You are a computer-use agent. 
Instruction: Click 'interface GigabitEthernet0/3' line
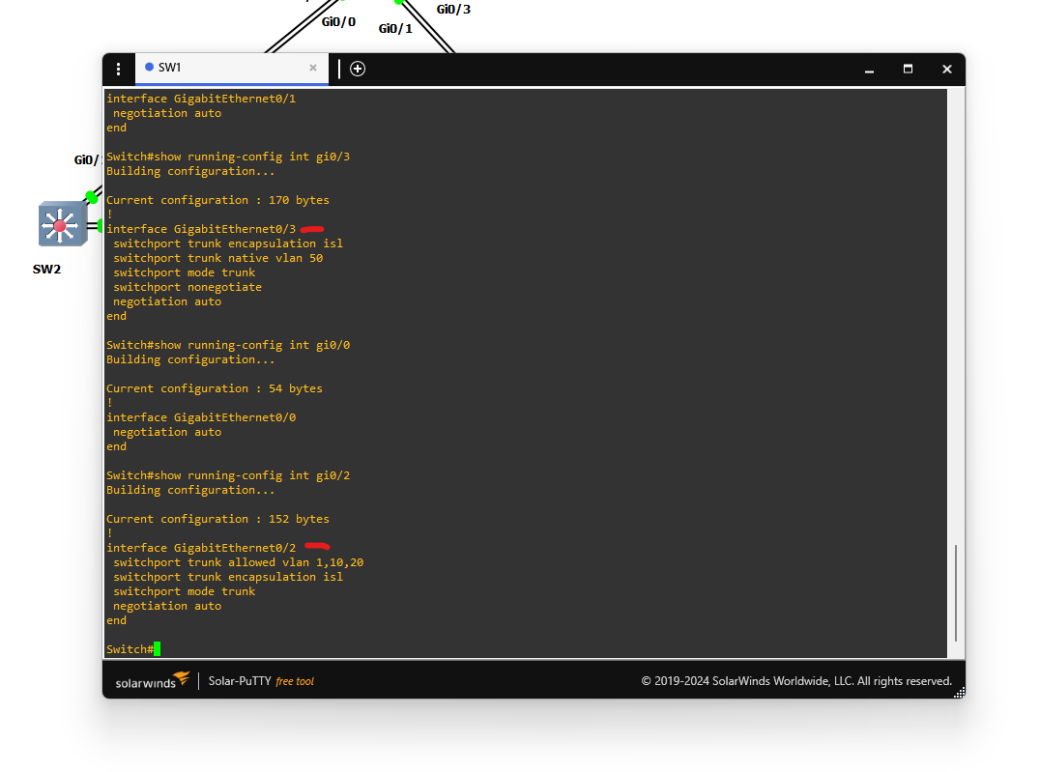tap(201, 229)
